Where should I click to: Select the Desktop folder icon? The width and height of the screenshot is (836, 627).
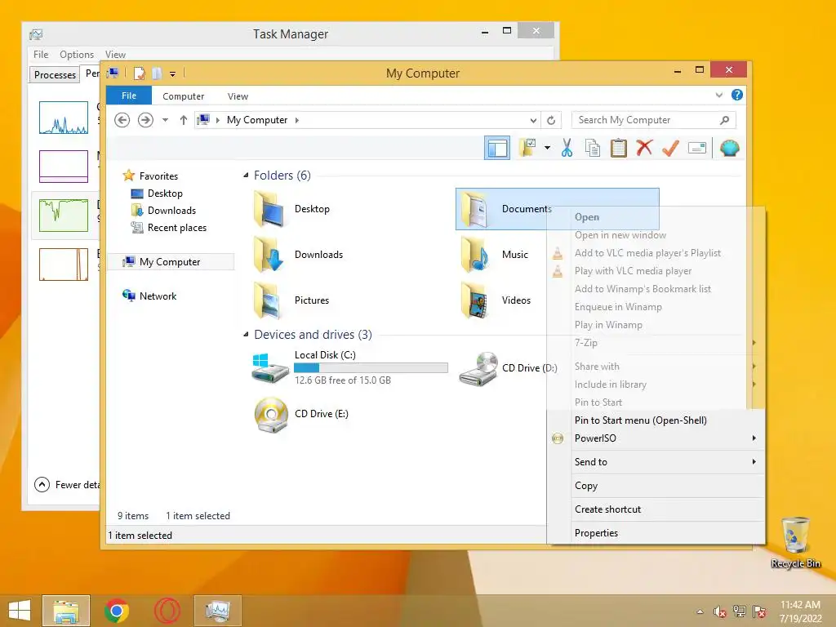pos(269,209)
